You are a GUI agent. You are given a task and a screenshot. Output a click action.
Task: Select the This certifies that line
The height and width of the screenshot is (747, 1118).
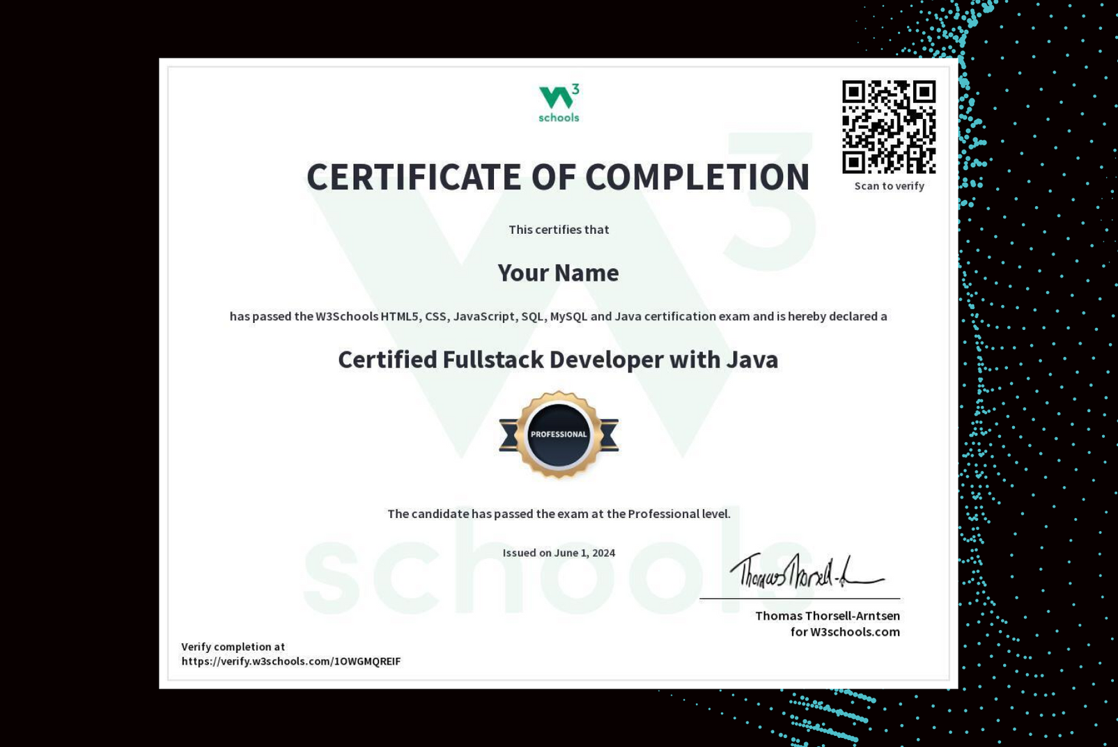click(x=558, y=229)
